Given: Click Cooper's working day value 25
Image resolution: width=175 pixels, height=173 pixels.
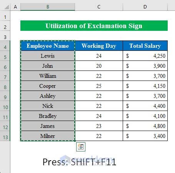Looking at the screenshot, I should pyautogui.click(x=99, y=86).
